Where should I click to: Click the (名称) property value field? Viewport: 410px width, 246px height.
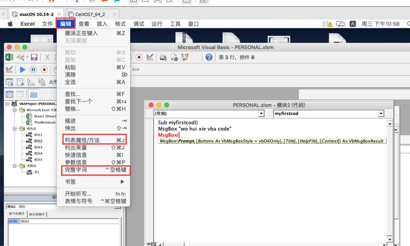tap(69, 221)
